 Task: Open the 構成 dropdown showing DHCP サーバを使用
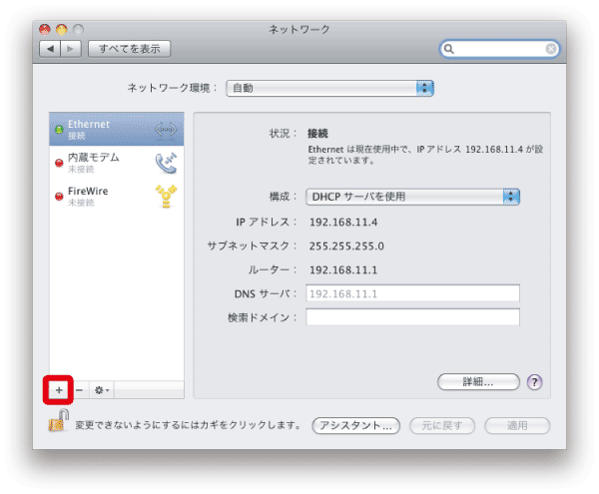[412, 197]
